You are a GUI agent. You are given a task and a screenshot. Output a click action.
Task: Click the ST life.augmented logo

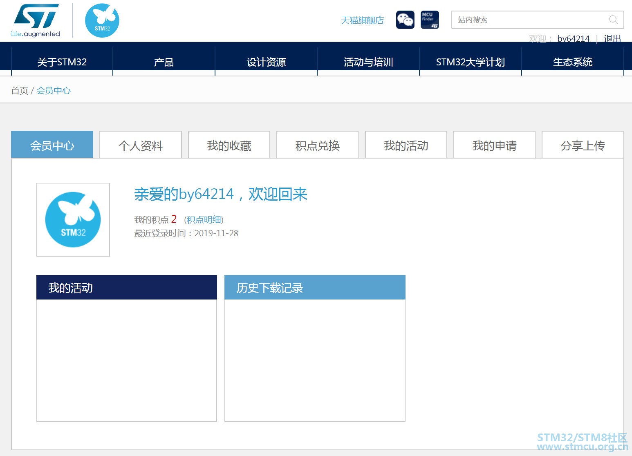36,20
